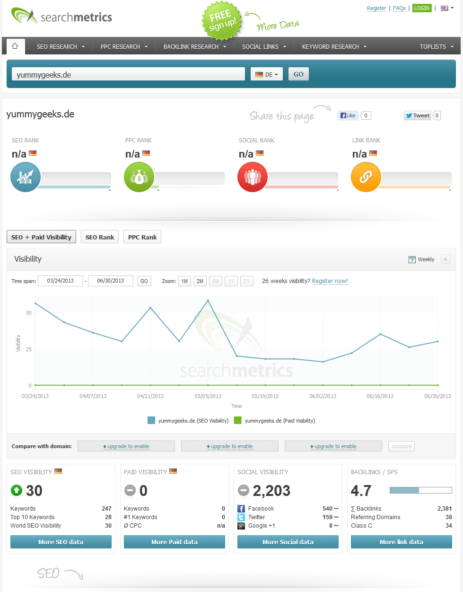Open the SEO Research dropdown menu
Screen dimensions: 463x592
point(61,46)
